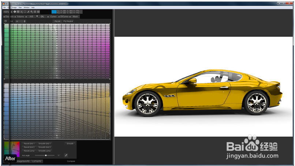Screen dimensions: 295x166
Task: Click the eyedropper next to Axis angle
Action: [66, 155]
